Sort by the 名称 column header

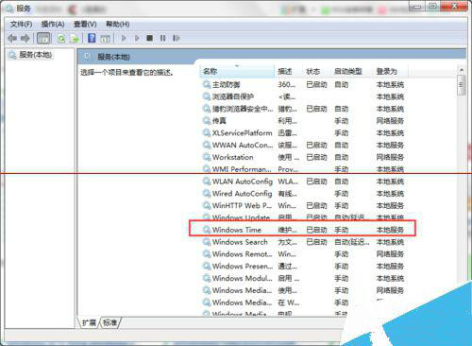pyautogui.click(x=237, y=71)
